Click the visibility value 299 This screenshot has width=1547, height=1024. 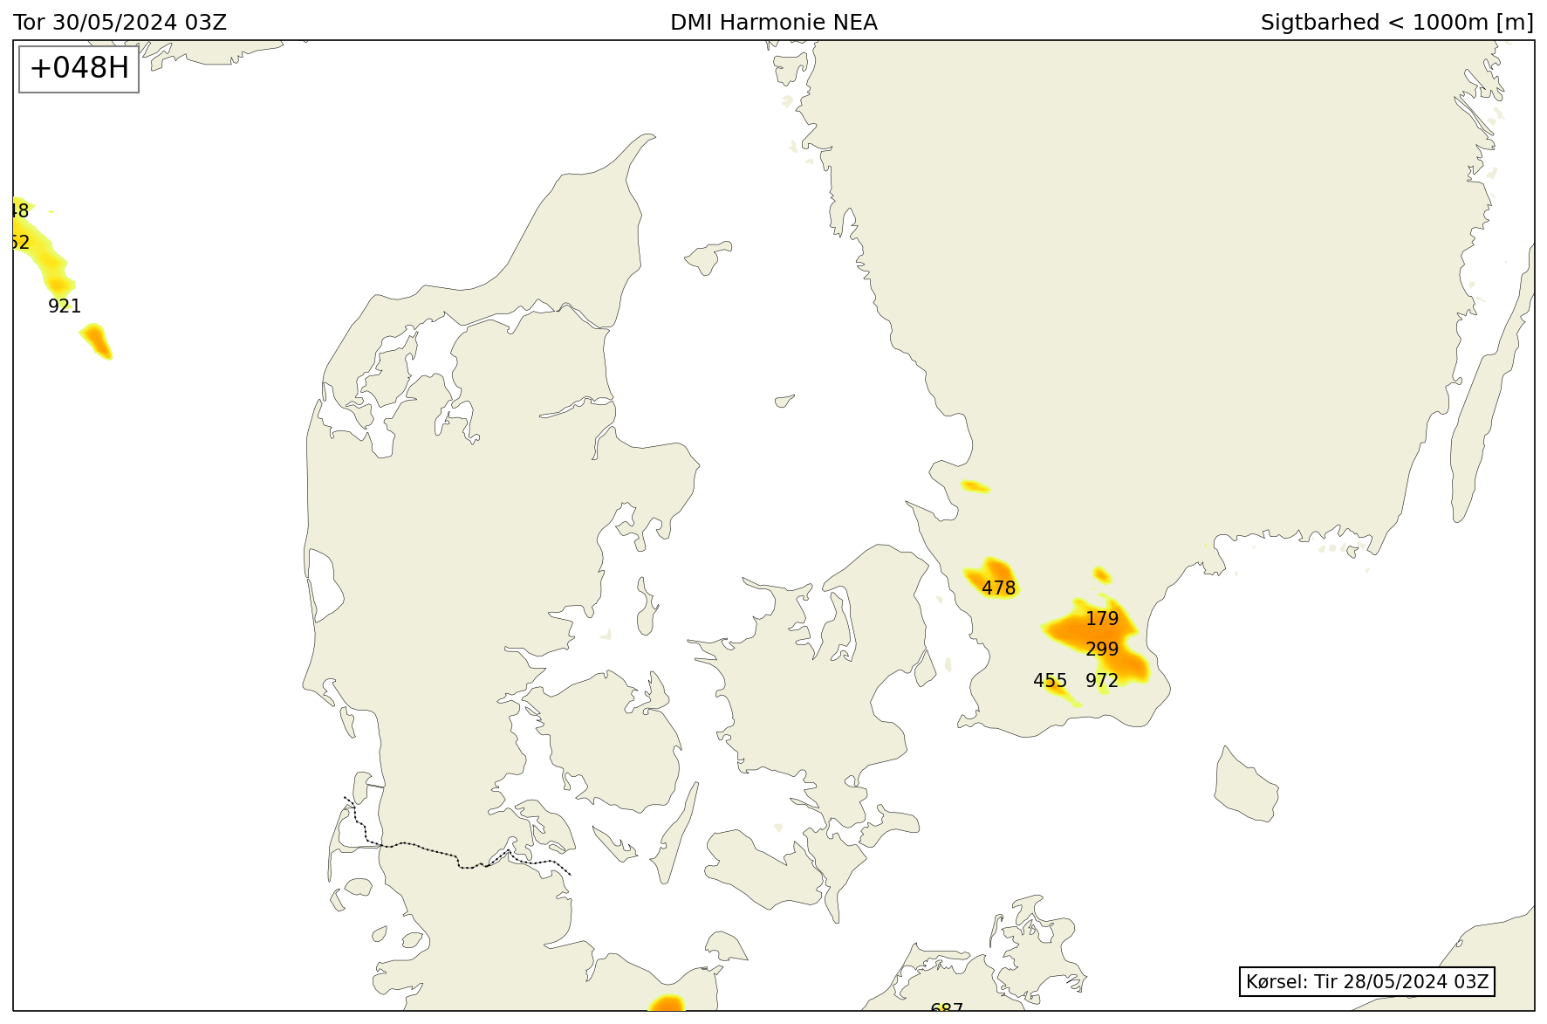coord(1102,649)
